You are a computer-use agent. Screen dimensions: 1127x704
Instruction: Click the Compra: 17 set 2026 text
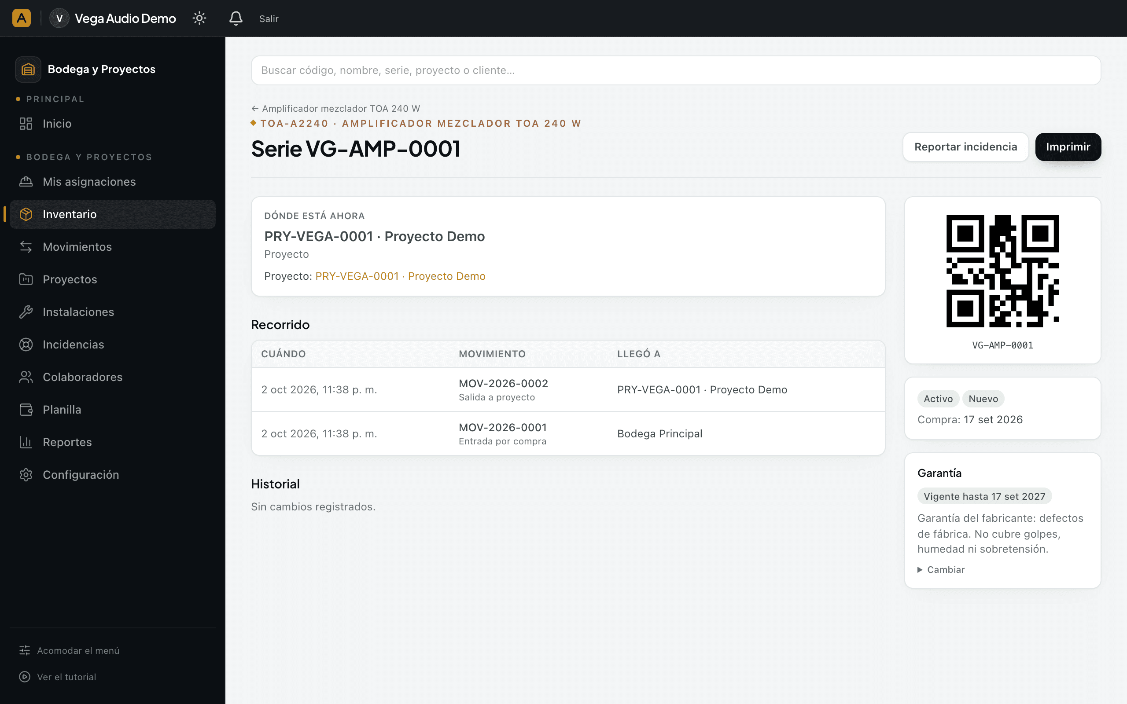(x=970, y=420)
